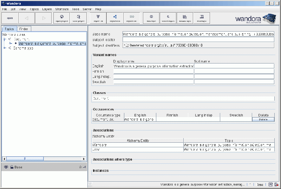Switch to the Topics tab
The height and width of the screenshot is (189, 281).
pos(9,29)
